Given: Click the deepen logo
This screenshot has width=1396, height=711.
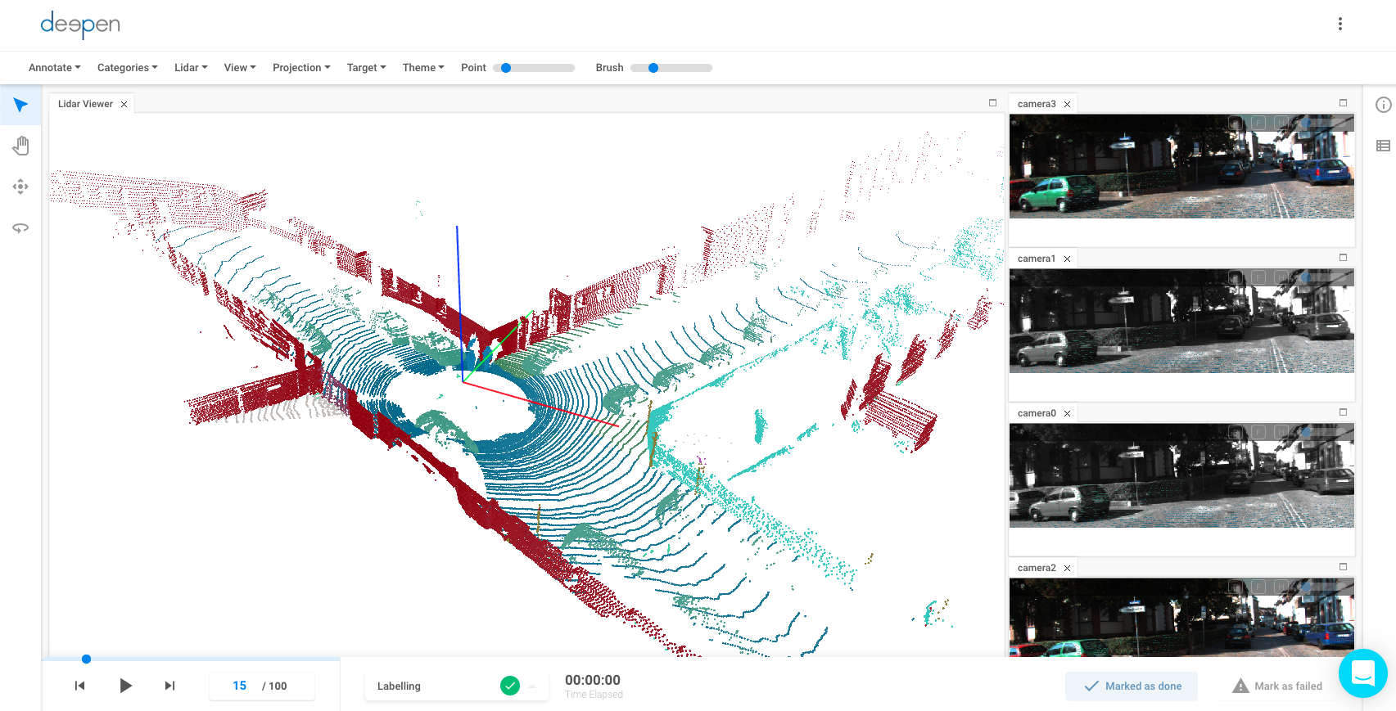Looking at the screenshot, I should click(80, 25).
